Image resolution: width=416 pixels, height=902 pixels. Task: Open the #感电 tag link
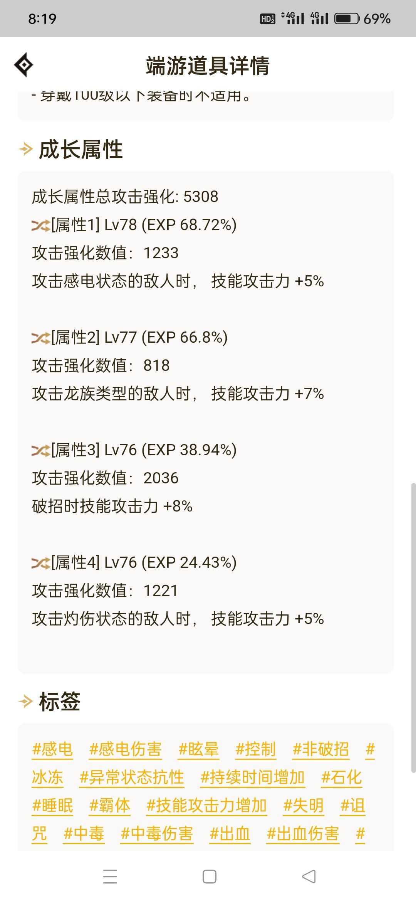[53, 749]
